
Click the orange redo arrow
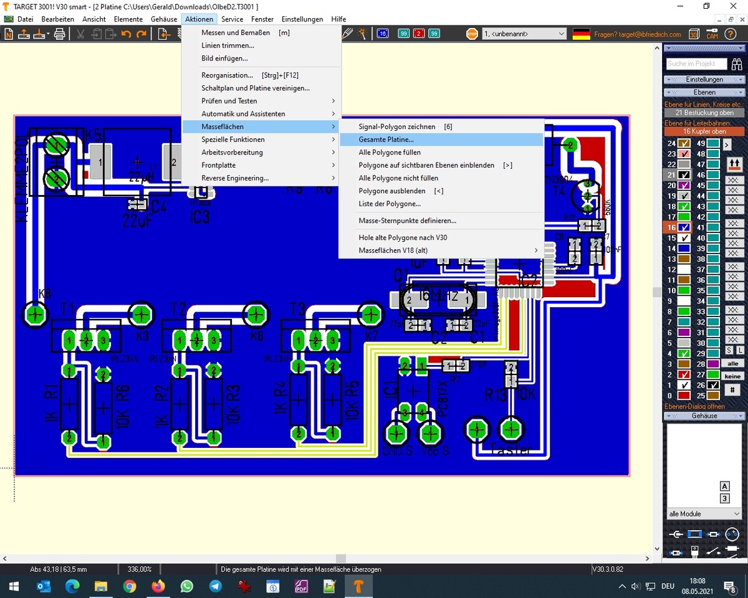(141, 34)
